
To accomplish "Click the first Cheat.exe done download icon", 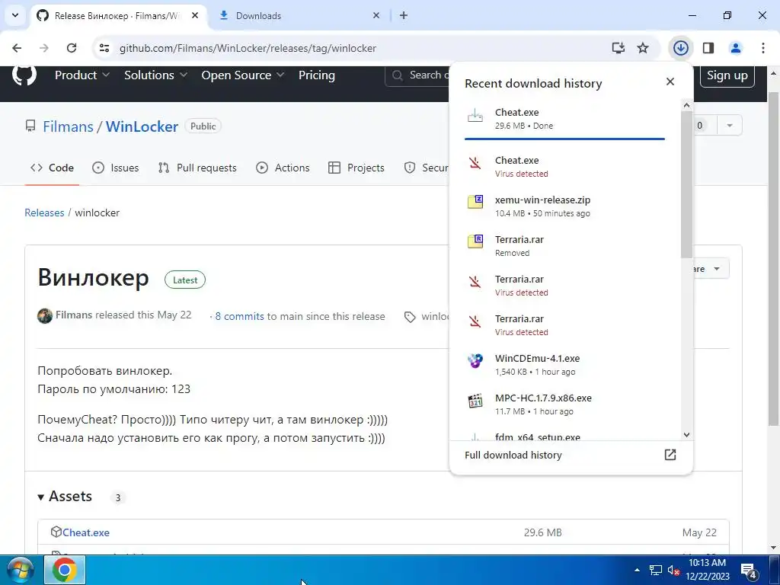I will click(475, 117).
